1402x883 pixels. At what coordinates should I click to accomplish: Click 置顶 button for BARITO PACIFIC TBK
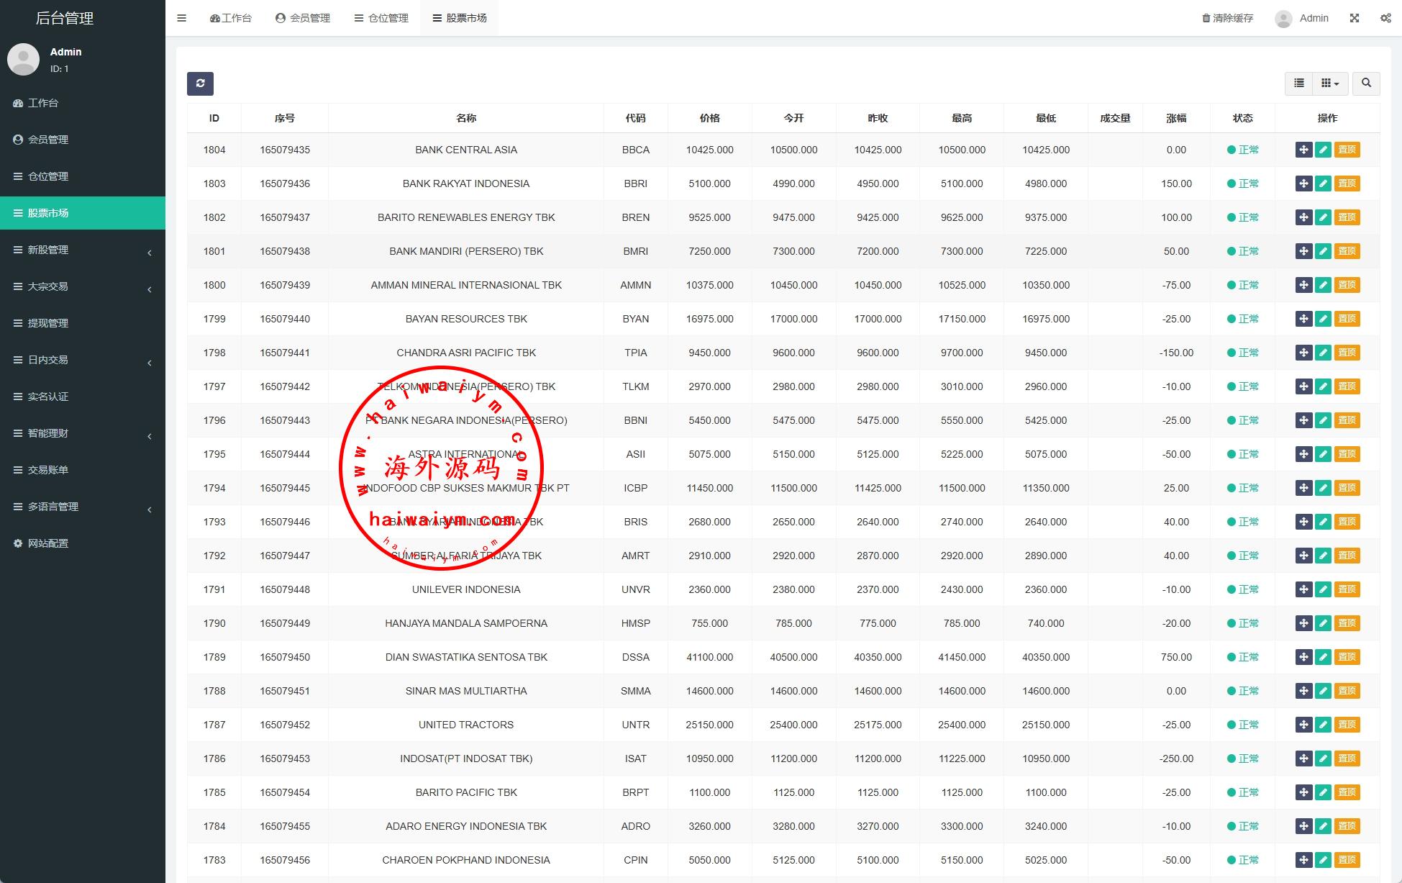point(1347,792)
